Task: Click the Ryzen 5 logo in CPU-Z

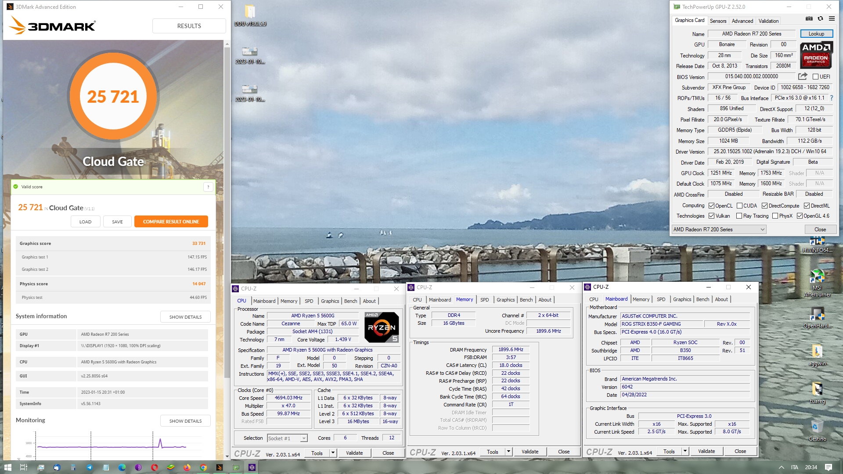Action: tap(382, 327)
